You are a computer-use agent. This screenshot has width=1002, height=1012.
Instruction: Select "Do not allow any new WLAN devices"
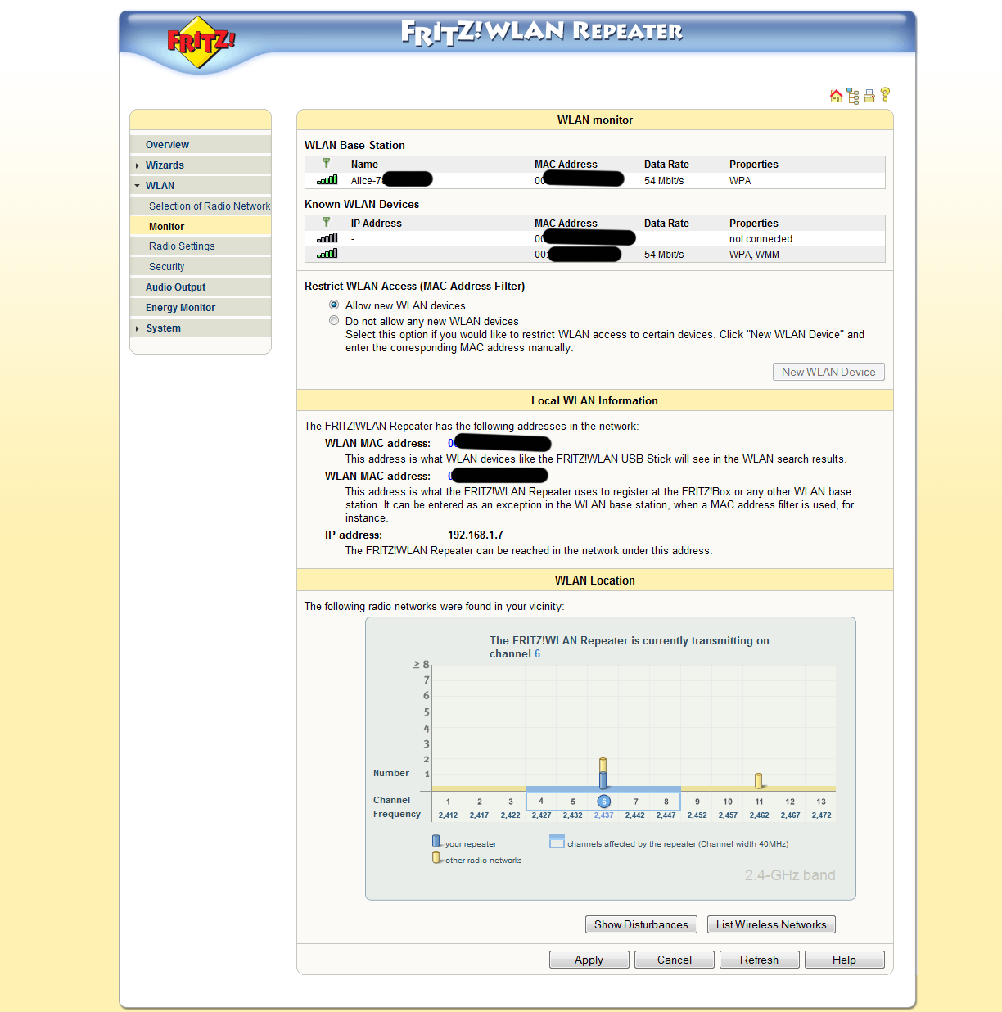[x=334, y=321]
